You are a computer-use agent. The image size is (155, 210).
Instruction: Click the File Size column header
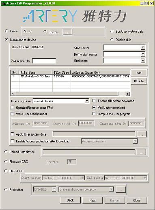61,72
